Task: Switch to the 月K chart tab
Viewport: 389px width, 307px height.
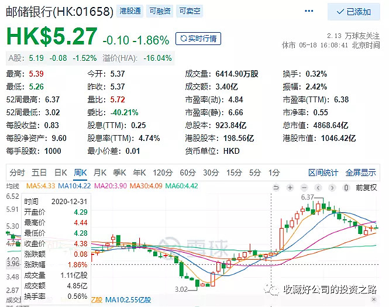Action: click(x=99, y=173)
